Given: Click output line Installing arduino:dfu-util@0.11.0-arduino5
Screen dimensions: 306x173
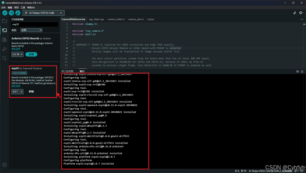Looking at the screenshot, I should pos(93,146).
